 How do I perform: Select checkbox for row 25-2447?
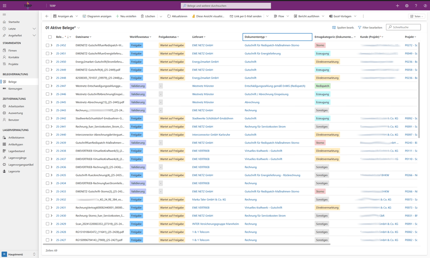pyautogui.click(x=48, y=86)
